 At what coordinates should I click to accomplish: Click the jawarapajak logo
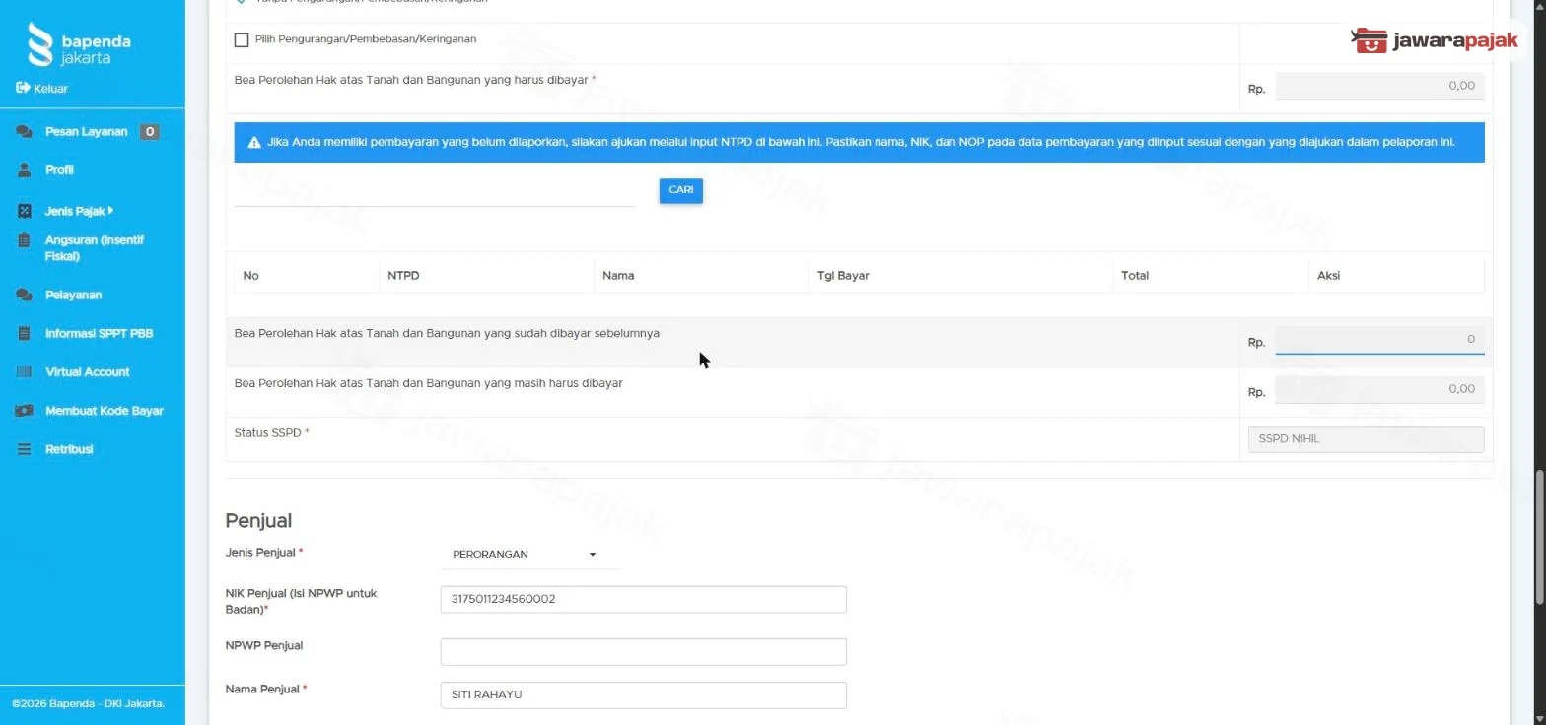pos(1434,40)
